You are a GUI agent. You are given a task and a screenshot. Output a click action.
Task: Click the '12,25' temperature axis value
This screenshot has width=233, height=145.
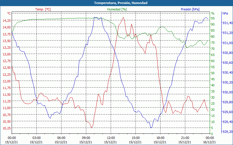tap(7, 74)
